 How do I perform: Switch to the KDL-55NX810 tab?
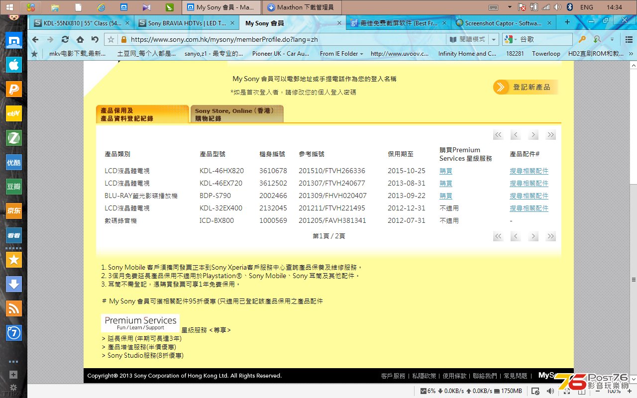pos(81,23)
